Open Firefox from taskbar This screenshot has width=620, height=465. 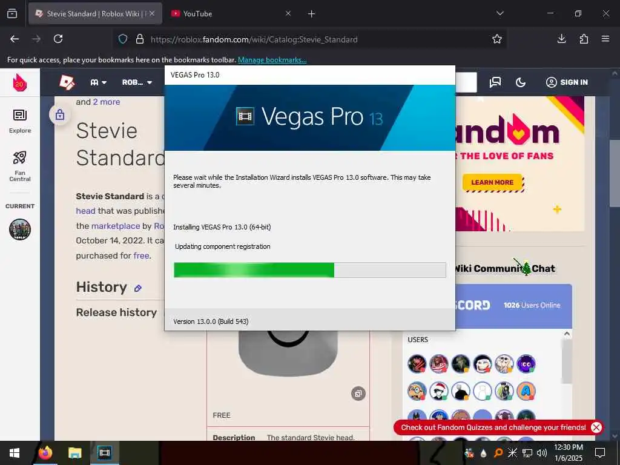(45, 453)
